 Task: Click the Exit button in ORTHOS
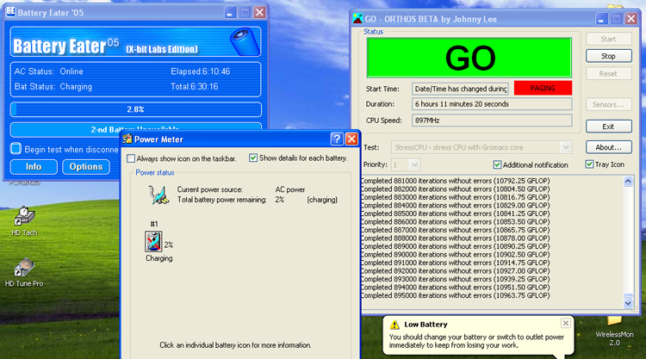[x=608, y=127]
